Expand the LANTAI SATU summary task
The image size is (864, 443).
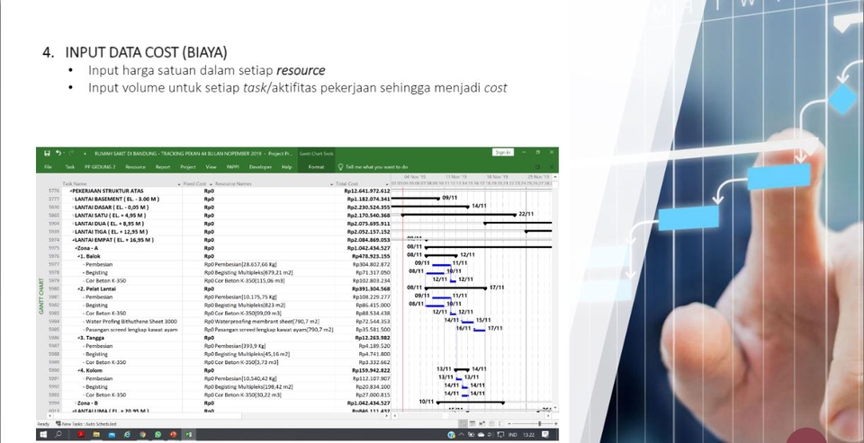(x=73, y=216)
